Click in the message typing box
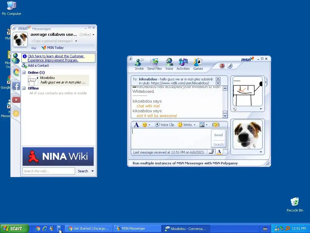This screenshot has height=233, width=310. click(x=171, y=139)
